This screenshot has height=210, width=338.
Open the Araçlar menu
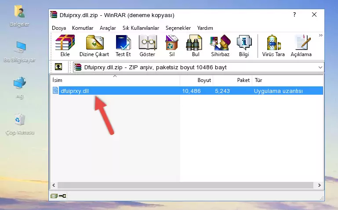click(108, 28)
